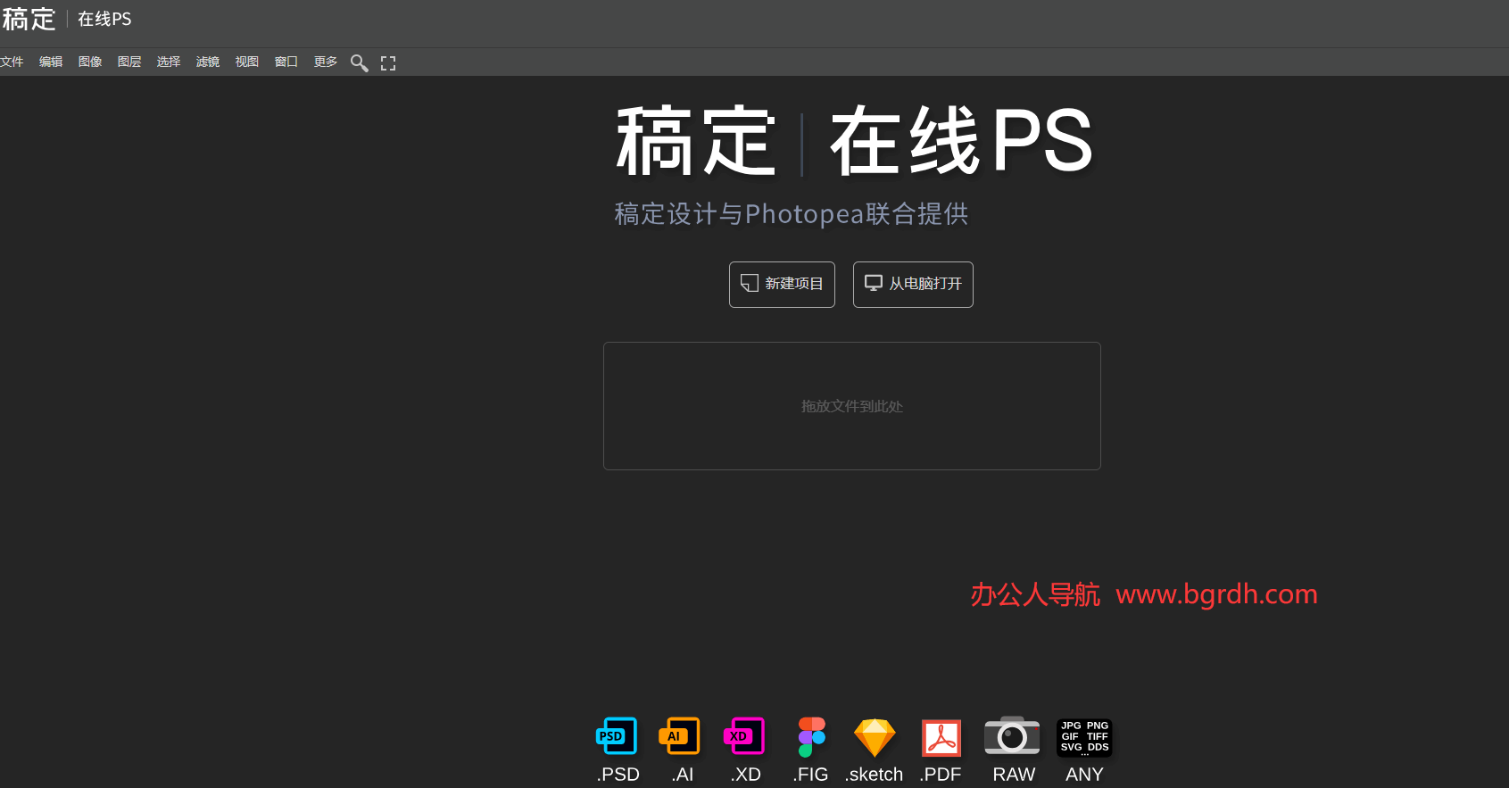Open the 文件 menu
The width and height of the screenshot is (1509, 788).
(x=12, y=62)
